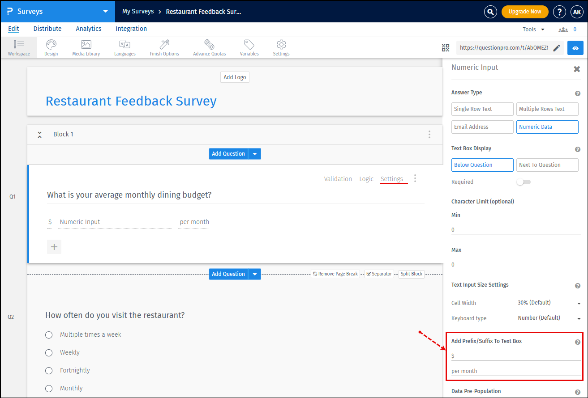Open the Design palette tool
Image resolution: width=588 pixels, height=398 pixels.
click(x=51, y=47)
